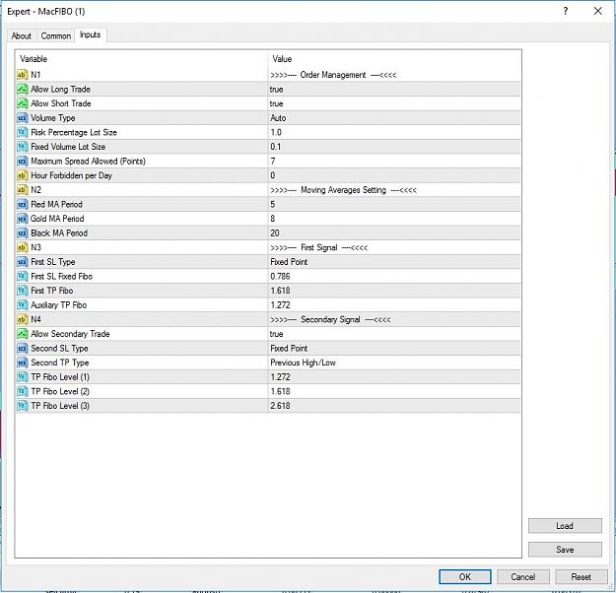Viewport: 616px width, 593px height.
Task: Click the icon next to Red MA Period
Action: (x=22, y=204)
